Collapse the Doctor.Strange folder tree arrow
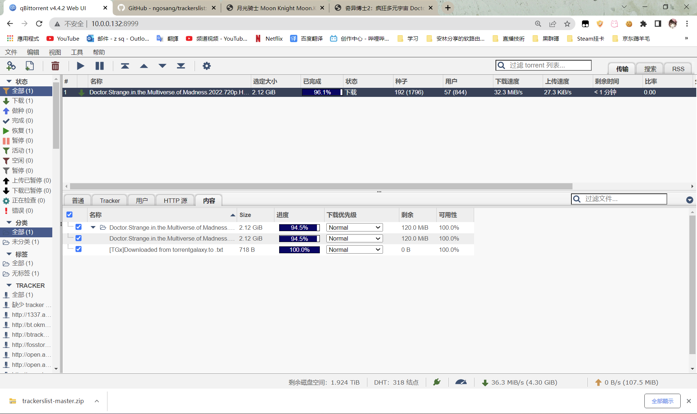 (x=93, y=228)
